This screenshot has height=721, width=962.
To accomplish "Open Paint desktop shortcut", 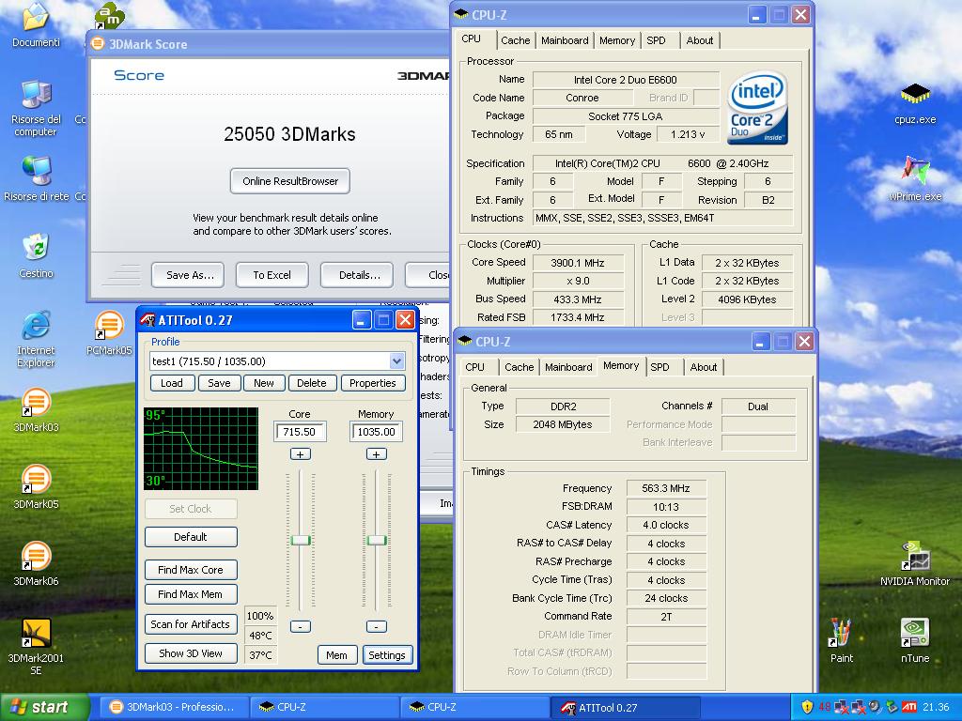I will point(841,640).
